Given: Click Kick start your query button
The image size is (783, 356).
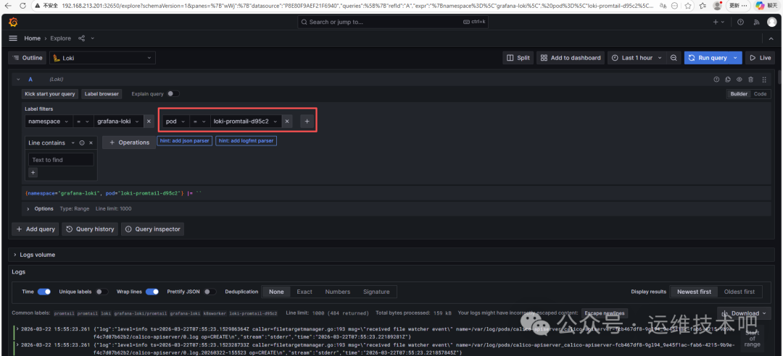Looking at the screenshot, I should [50, 94].
